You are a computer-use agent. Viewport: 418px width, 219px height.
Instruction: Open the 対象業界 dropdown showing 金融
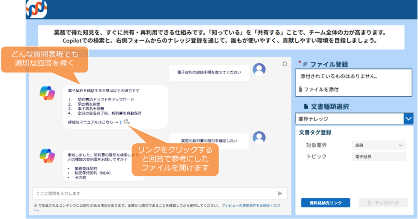click(379, 145)
